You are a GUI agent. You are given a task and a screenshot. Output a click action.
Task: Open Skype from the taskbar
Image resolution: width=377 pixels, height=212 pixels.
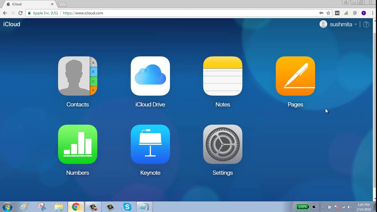pyautogui.click(x=127, y=207)
